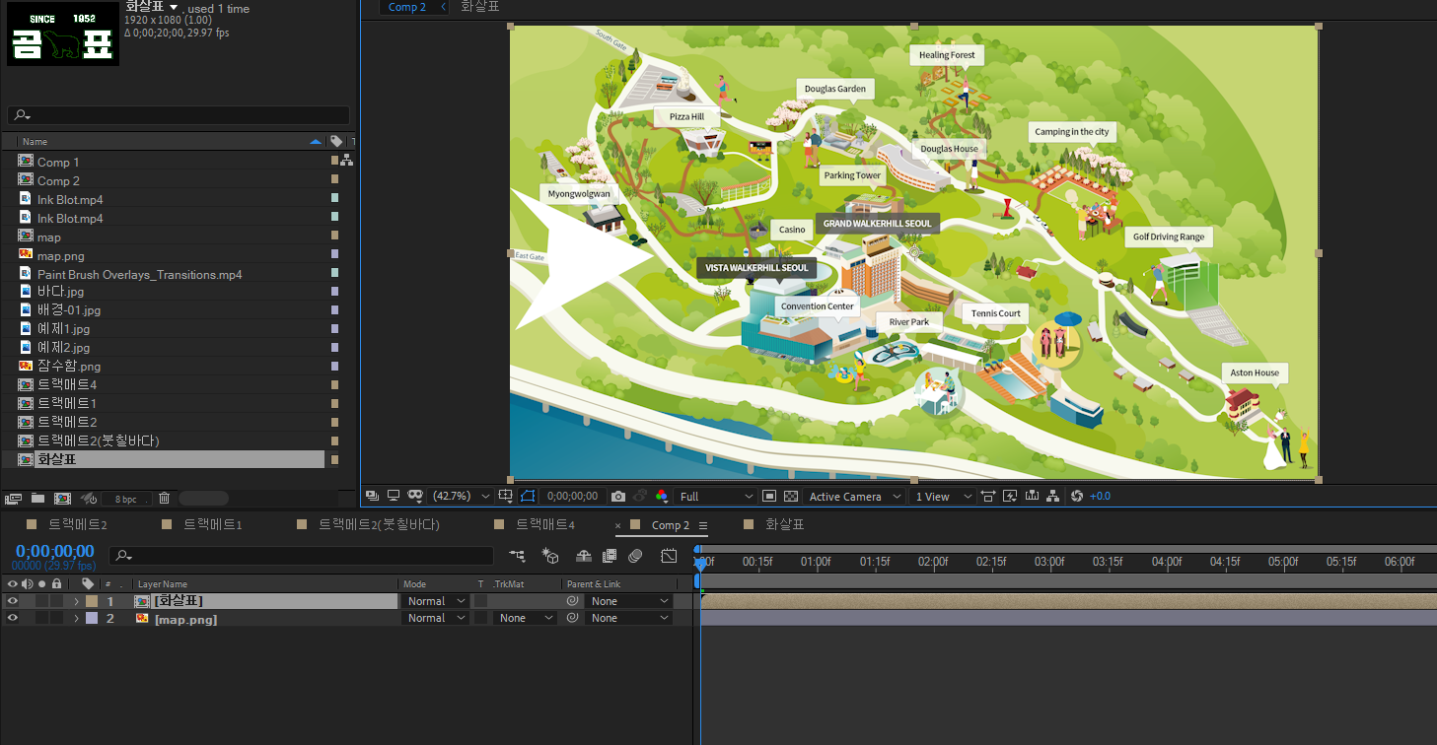Switch to the 트랙메트2 timeline tab

78,524
